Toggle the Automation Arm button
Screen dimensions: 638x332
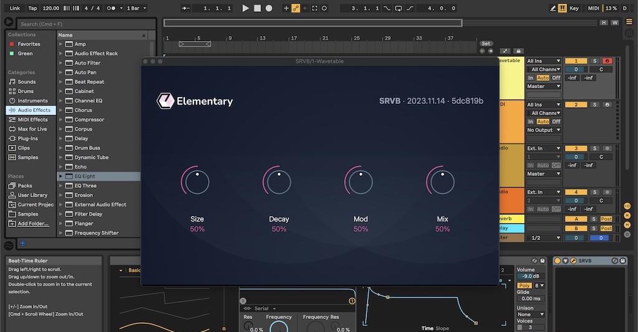(x=296, y=8)
